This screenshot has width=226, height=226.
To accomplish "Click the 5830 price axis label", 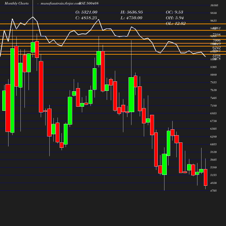I will point(213,152).
